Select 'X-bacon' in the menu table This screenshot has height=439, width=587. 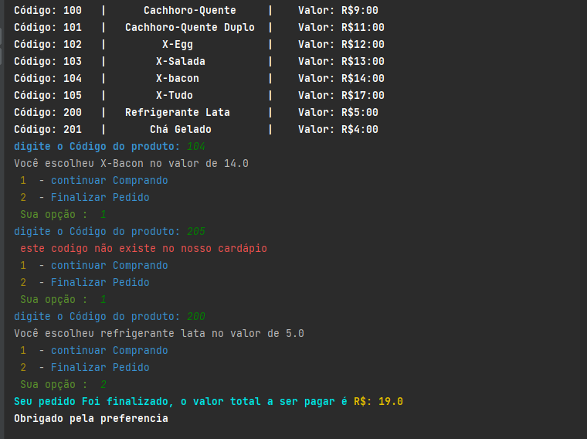coord(178,79)
